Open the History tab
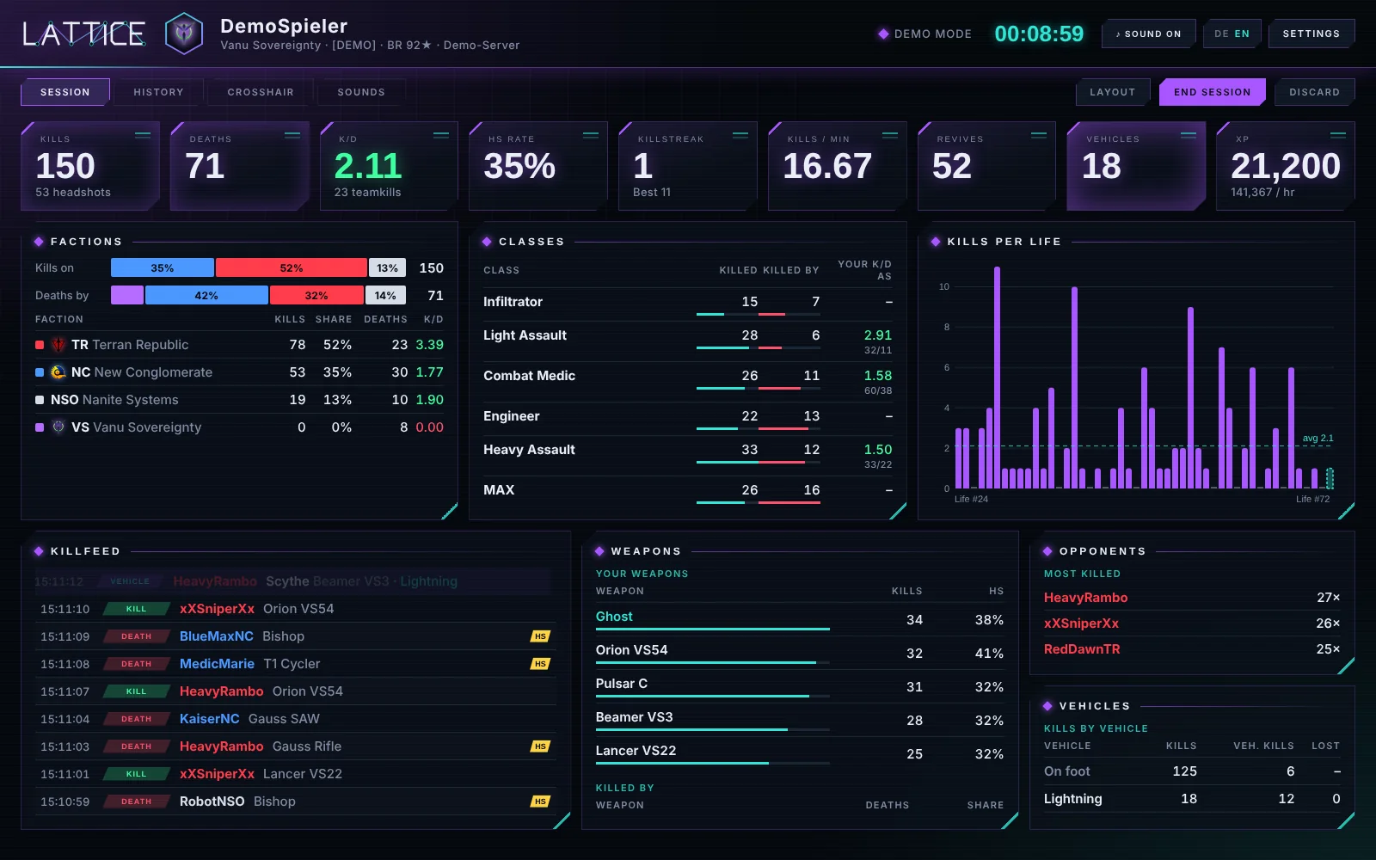This screenshot has width=1376, height=860. pyautogui.click(x=158, y=92)
